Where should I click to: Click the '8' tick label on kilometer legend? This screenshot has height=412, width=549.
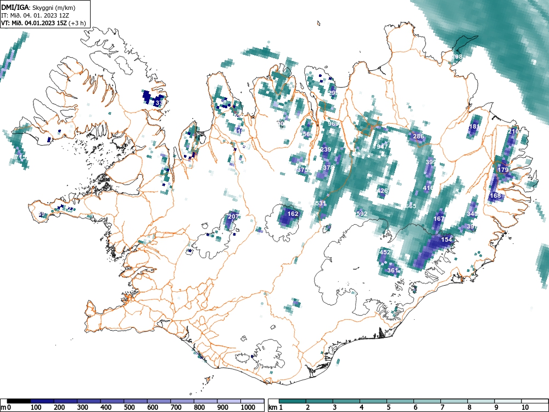469,408
